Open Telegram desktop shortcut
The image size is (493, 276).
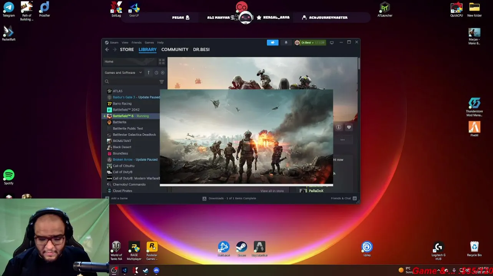click(x=8, y=9)
